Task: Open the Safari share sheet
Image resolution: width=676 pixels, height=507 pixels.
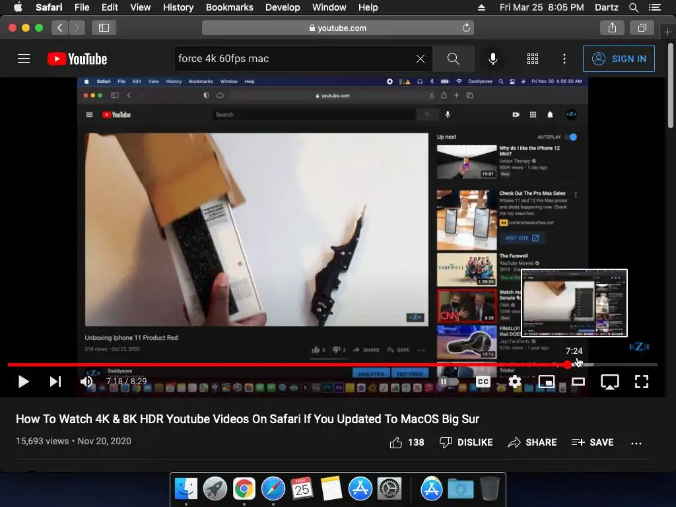Action: (x=612, y=28)
